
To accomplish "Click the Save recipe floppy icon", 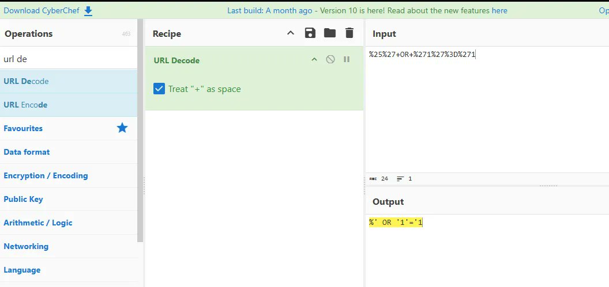I will [310, 33].
